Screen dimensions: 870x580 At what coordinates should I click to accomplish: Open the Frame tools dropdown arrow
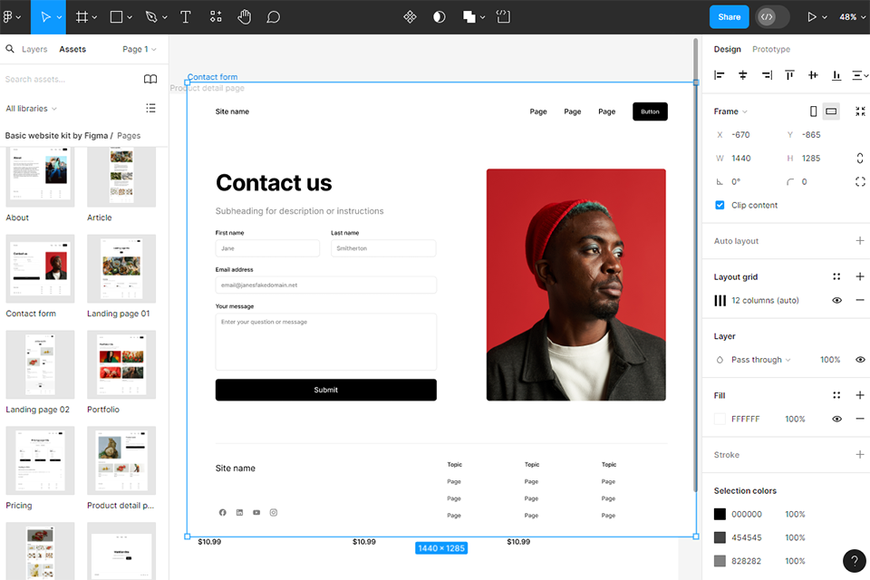pyautogui.click(x=94, y=17)
